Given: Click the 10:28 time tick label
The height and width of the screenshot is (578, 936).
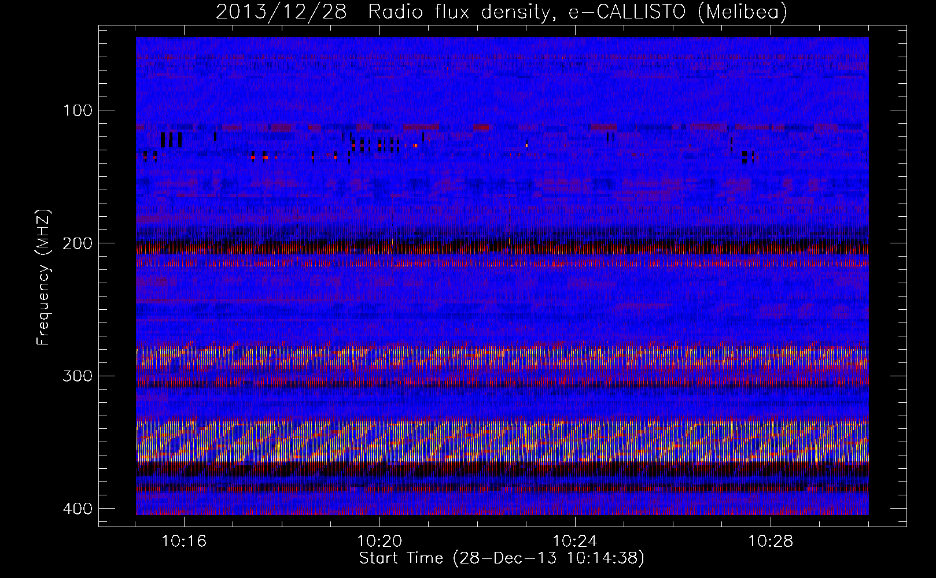Looking at the screenshot, I should [771, 542].
